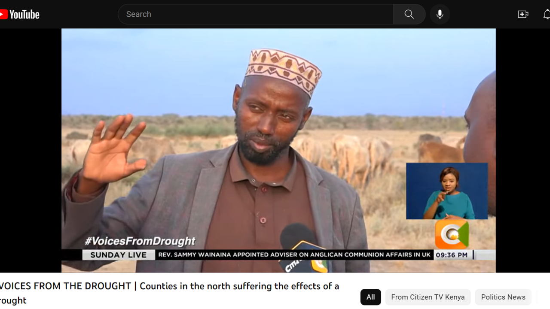This screenshot has width=550, height=309.
Task: Click the sign language interpreter inset
Action: click(447, 191)
